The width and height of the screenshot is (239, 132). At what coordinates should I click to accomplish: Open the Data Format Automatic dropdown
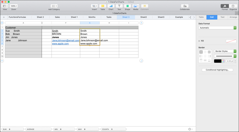pyautogui.click(x=217, y=28)
